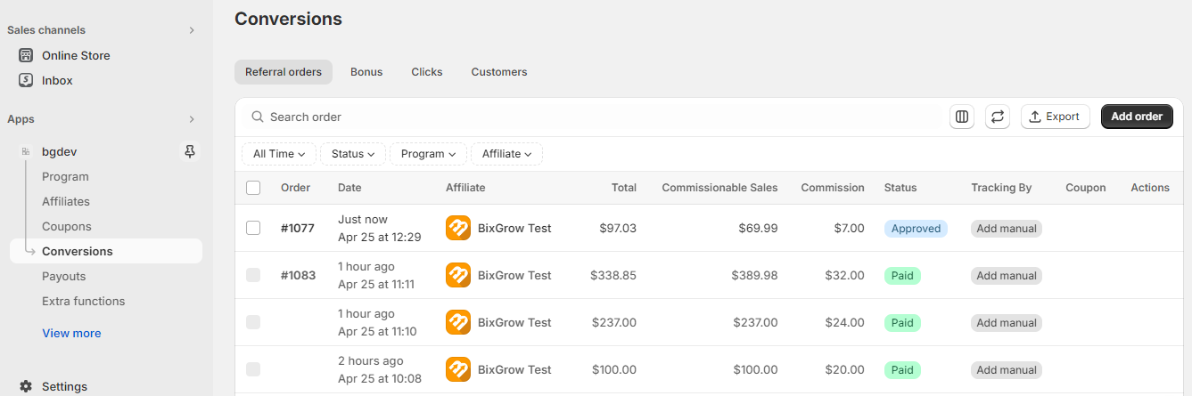Click Add manual tag in the $237.00 row
This screenshot has width=1192, height=396.
[1007, 323]
